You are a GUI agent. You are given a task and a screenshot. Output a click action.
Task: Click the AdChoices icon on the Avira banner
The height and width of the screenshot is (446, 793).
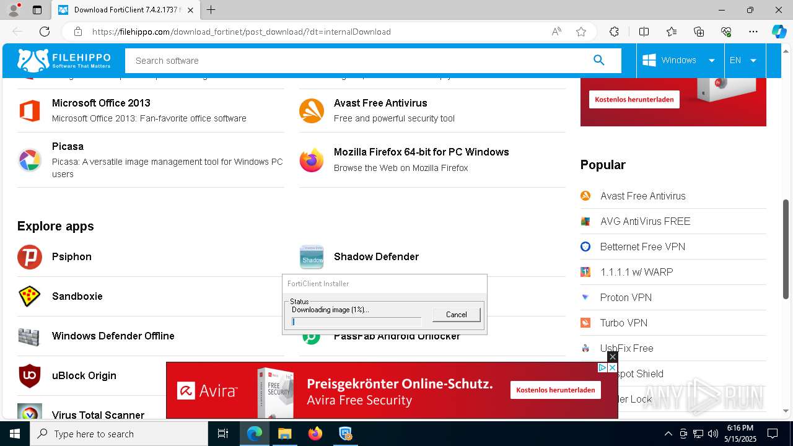[x=602, y=367]
